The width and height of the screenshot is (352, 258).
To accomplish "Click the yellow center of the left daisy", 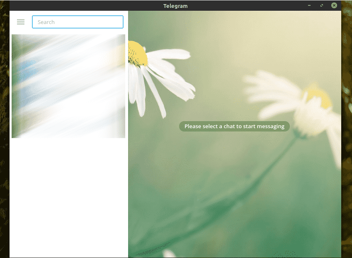I will coord(138,54).
